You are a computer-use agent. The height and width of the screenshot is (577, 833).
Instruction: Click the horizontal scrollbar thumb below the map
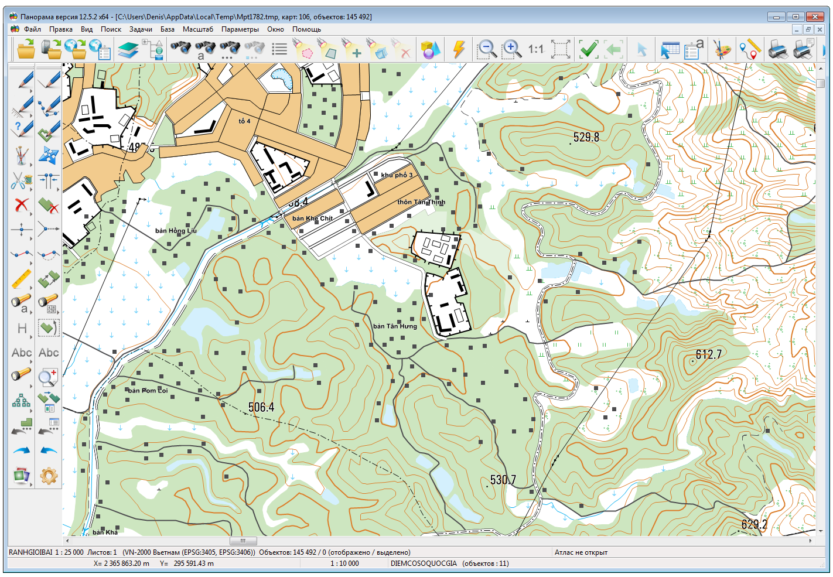point(243,541)
